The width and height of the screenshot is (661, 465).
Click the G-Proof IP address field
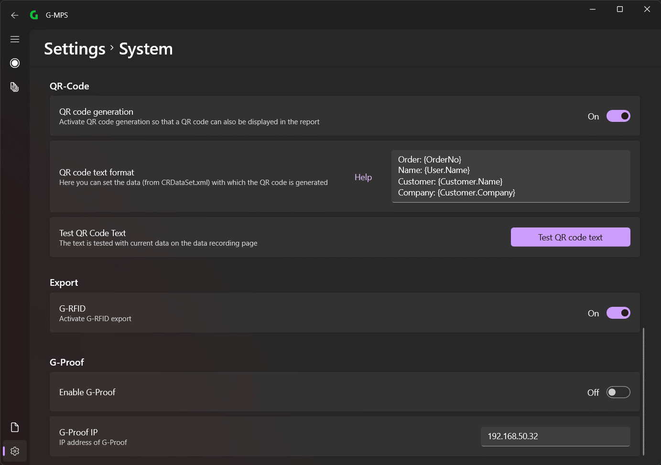pyautogui.click(x=555, y=436)
